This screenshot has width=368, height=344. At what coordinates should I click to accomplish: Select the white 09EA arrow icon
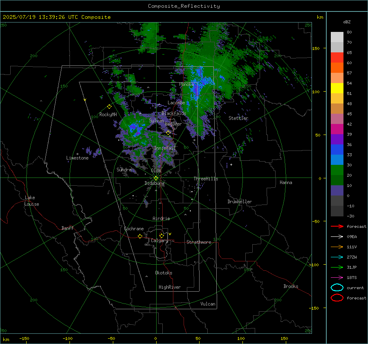(337, 236)
